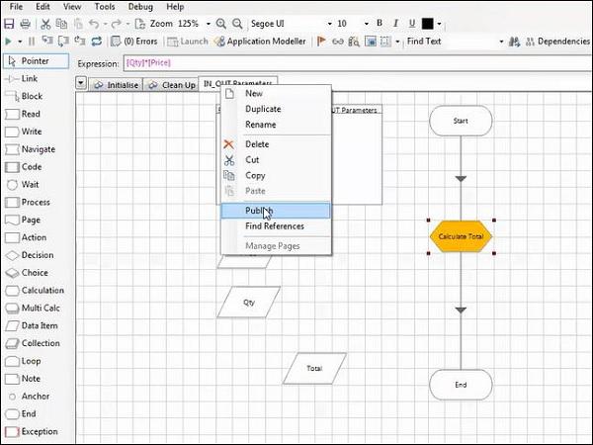Image resolution: width=593 pixels, height=445 pixels.
Task: Click the Step Into debug icon
Action: 47,41
